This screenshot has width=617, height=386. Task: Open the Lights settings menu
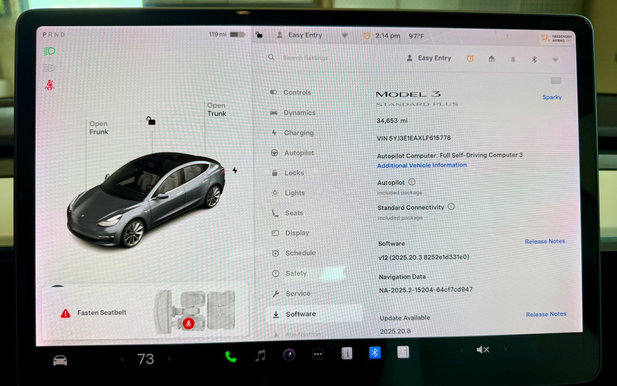pyautogui.click(x=288, y=193)
